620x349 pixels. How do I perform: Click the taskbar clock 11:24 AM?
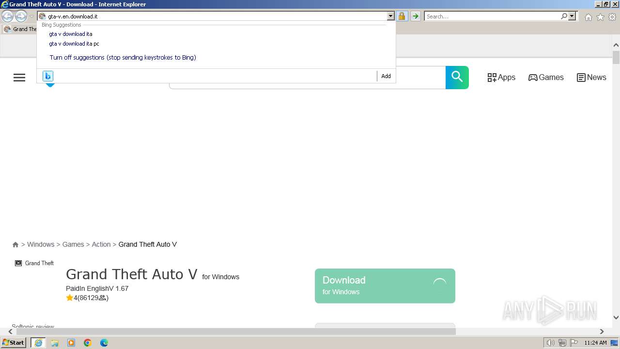click(595, 343)
